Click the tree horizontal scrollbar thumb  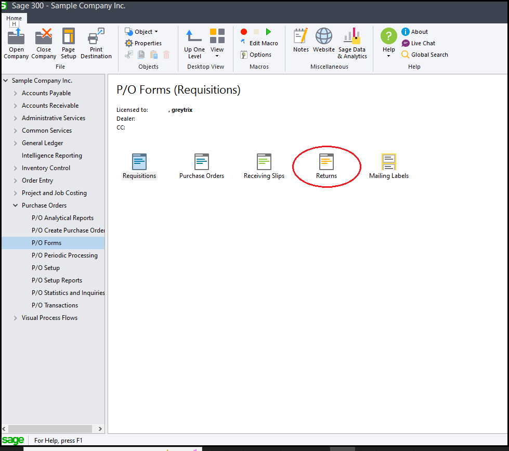[50, 429]
